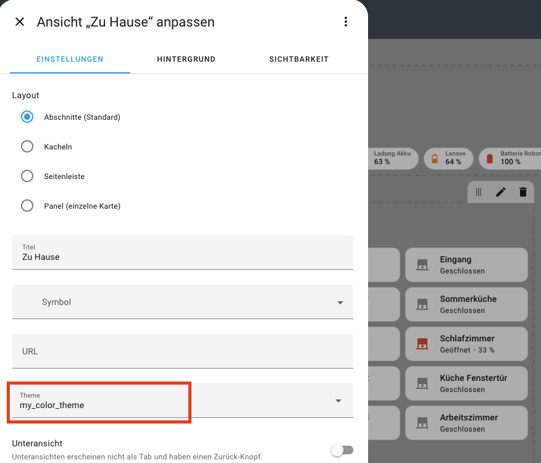Switch to the Hintergrund tab
The image size is (541, 463).
186,59
